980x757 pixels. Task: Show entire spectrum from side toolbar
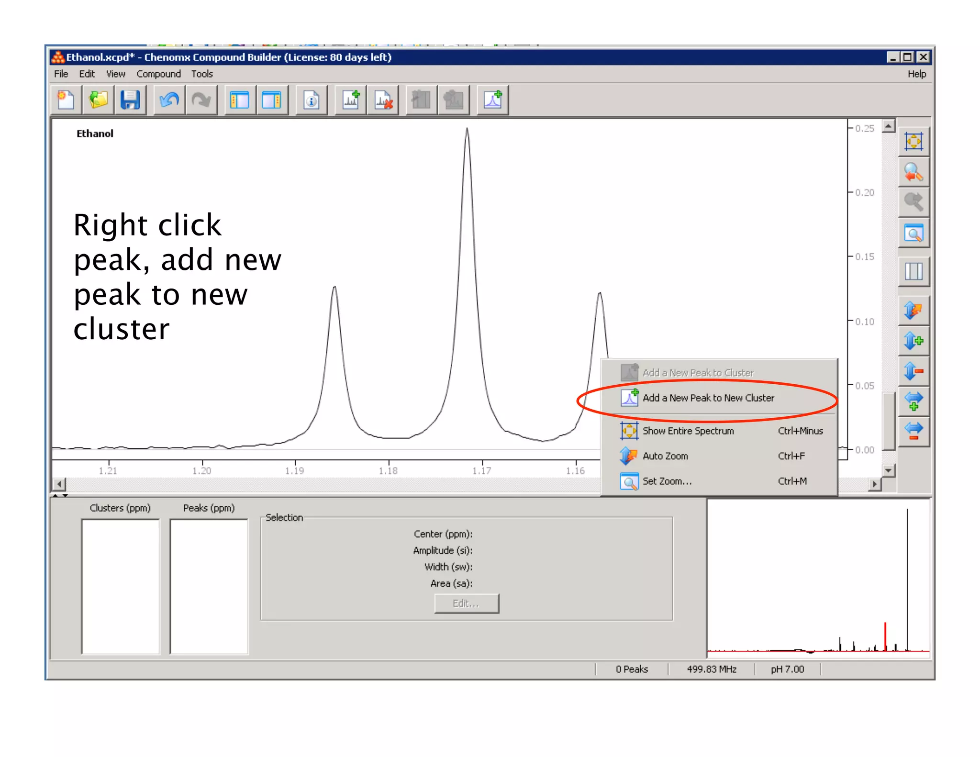pos(913,142)
